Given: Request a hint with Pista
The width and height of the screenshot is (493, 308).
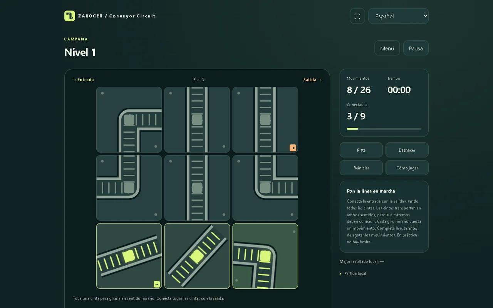Looking at the screenshot, I should 361,150.
